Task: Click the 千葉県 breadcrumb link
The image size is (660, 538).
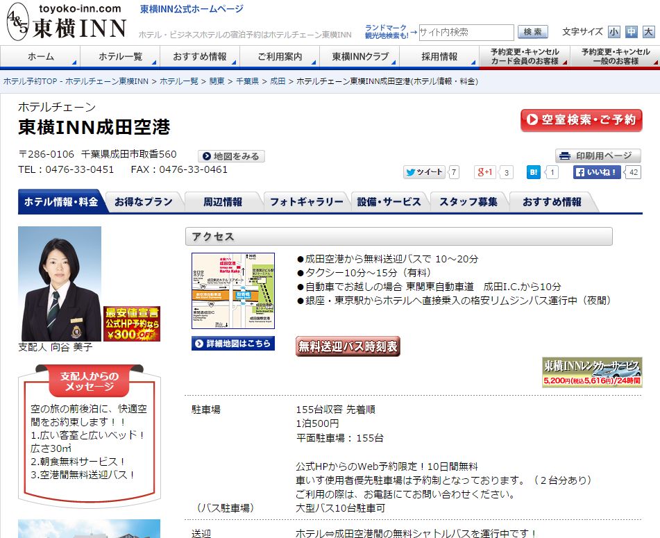Action: (x=247, y=81)
